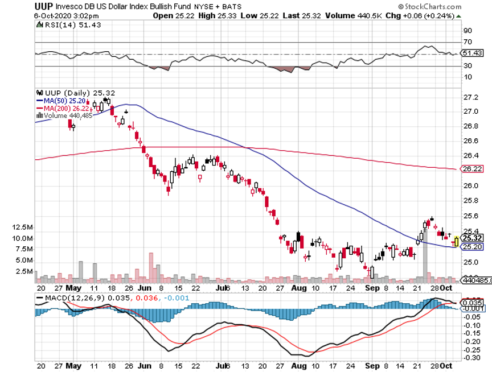The image size is (492, 372).
Task: Click the Last 25.32 value in header
Action: 302,16
